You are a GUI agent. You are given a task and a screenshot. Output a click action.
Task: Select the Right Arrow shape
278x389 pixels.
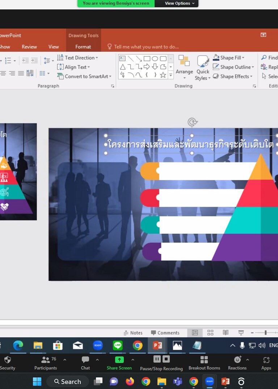[147, 67]
